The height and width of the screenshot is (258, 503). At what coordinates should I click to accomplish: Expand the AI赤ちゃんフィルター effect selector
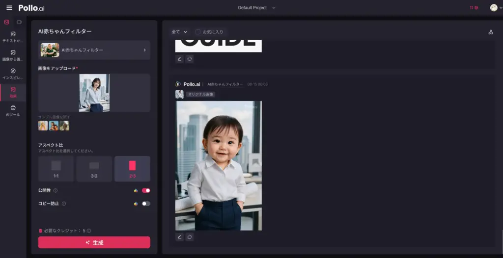click(94, 50)
